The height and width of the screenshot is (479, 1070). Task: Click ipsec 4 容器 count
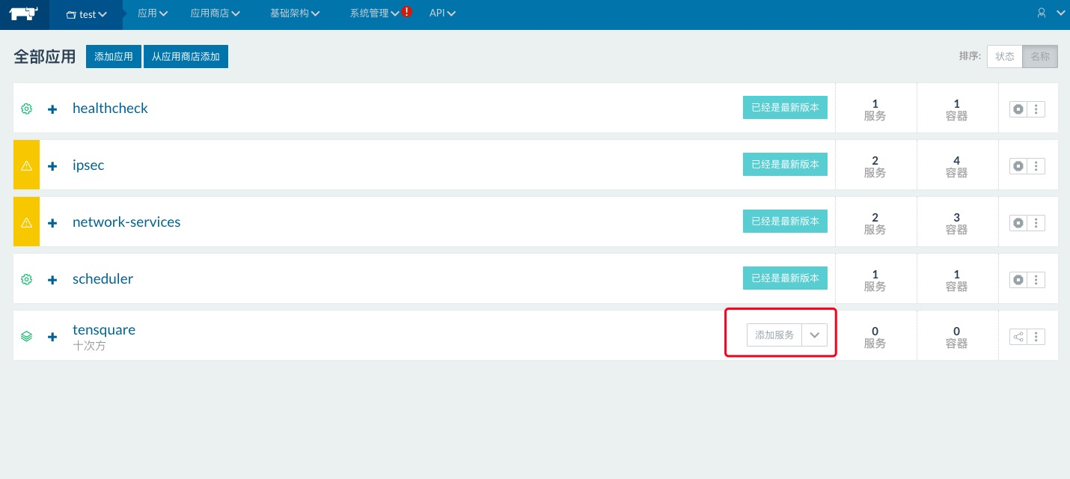(956, 166)
